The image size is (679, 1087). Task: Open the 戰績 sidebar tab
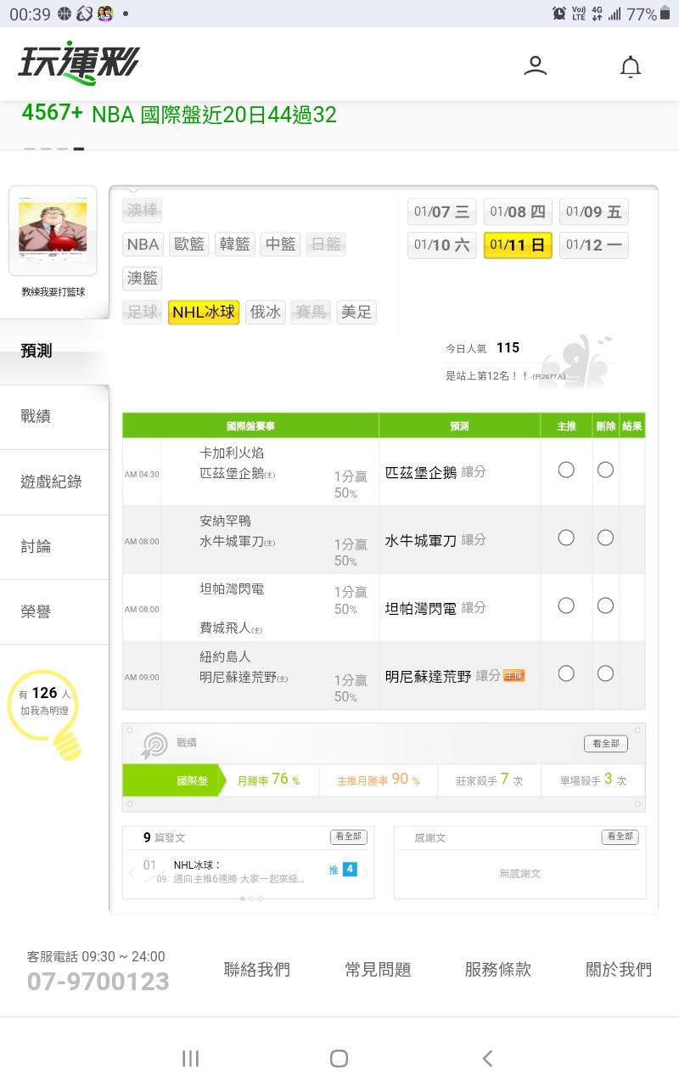tap(36, 416)
